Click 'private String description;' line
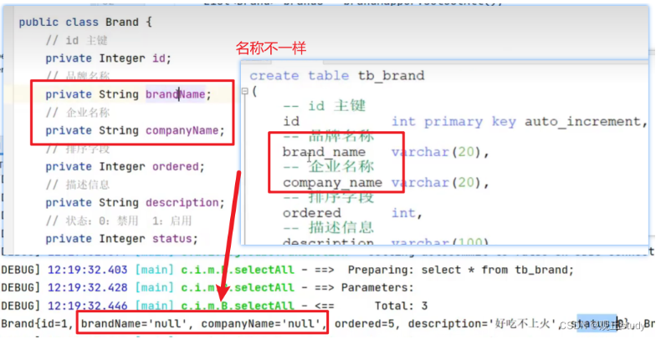 point(135,202)
